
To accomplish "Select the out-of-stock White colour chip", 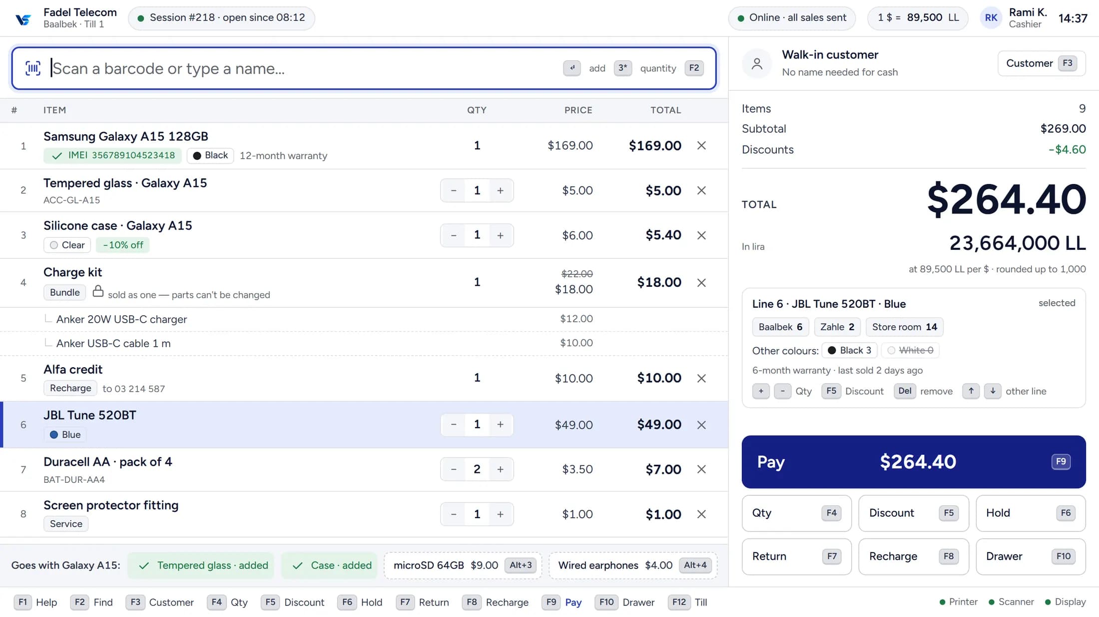I will pyautogui.click(x=910, y=351).
